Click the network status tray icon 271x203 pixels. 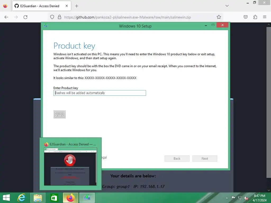pyautogui.click(x=240, y=198)
